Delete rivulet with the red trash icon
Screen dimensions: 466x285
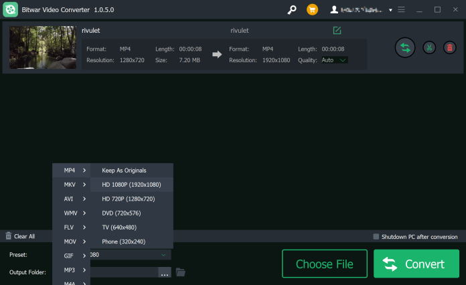click(x=449, y=47)
